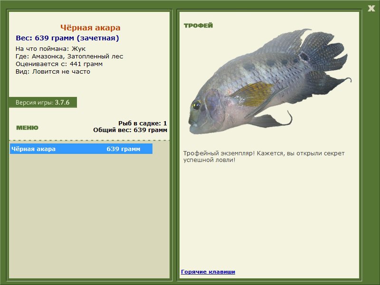The width and height of the screenshot is (380, 285).
Task: Open the Горячие клавиши link
Action: click(x=208, y=272)
